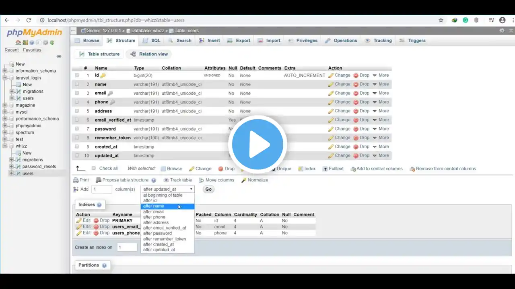Select the email column checkbox

click(77, 93)
